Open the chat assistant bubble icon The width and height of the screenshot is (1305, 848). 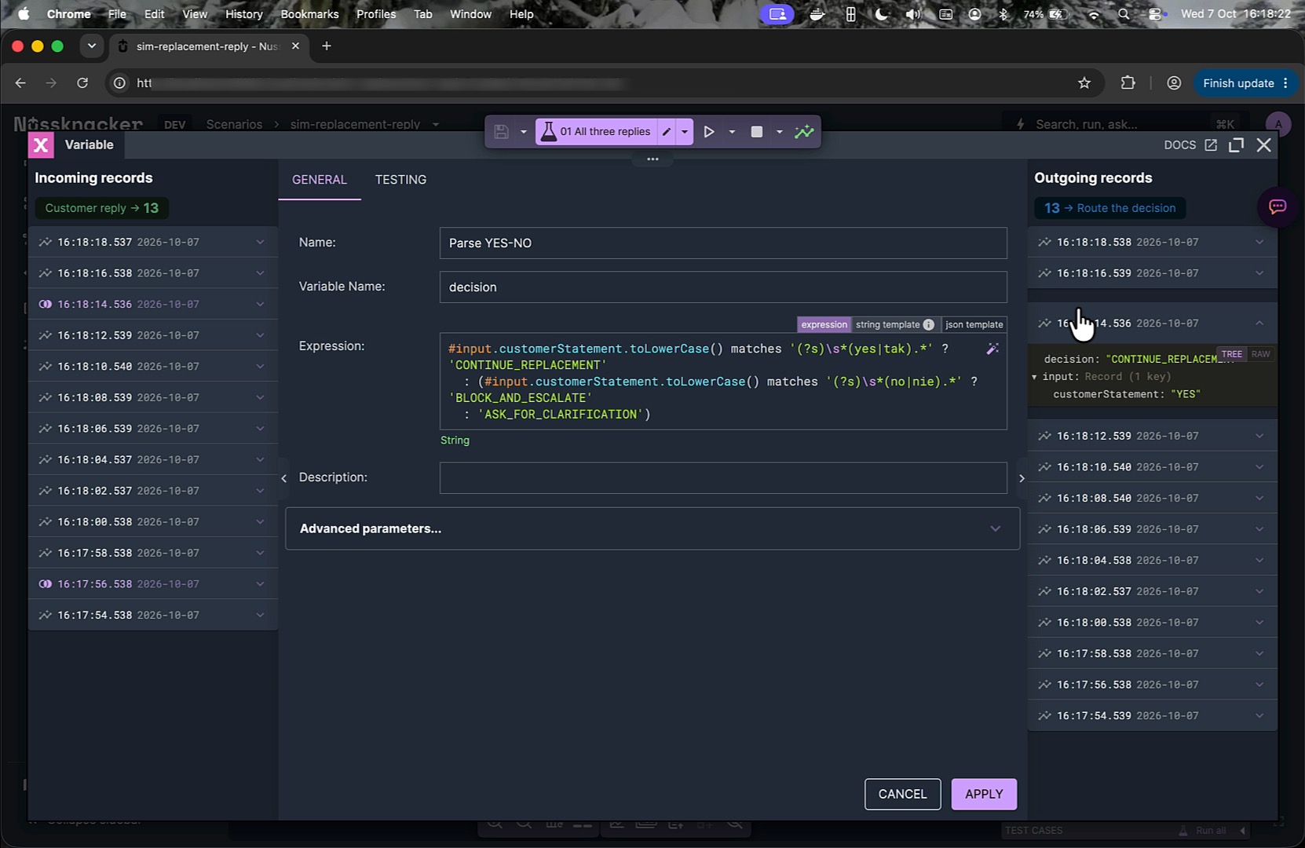(x=1278, y=207)
